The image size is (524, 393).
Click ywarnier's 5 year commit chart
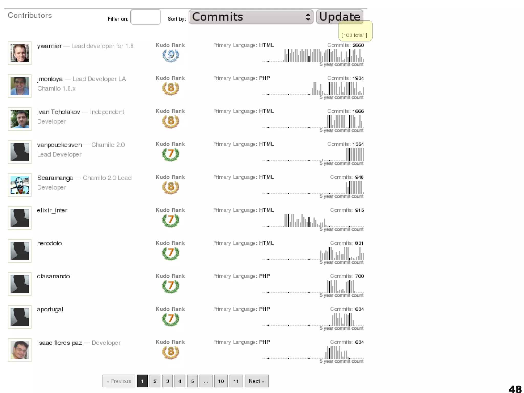point(313,56)
